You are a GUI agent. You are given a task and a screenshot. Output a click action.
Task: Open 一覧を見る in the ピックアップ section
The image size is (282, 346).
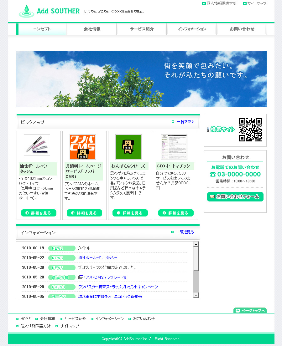coord(185,122)
